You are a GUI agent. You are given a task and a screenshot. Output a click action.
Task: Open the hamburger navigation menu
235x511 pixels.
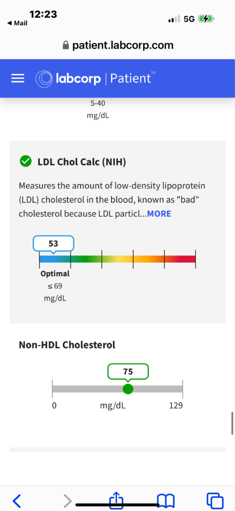17,79
